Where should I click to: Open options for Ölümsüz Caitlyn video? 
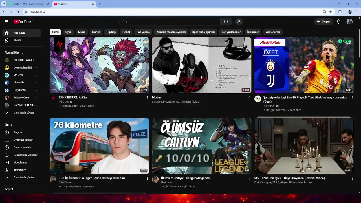(x=250, y=178)
